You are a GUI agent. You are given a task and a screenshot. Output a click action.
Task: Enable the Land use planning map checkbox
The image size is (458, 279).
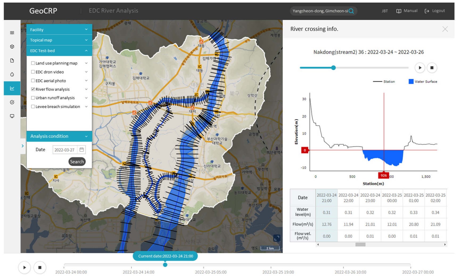coord(33,63)
